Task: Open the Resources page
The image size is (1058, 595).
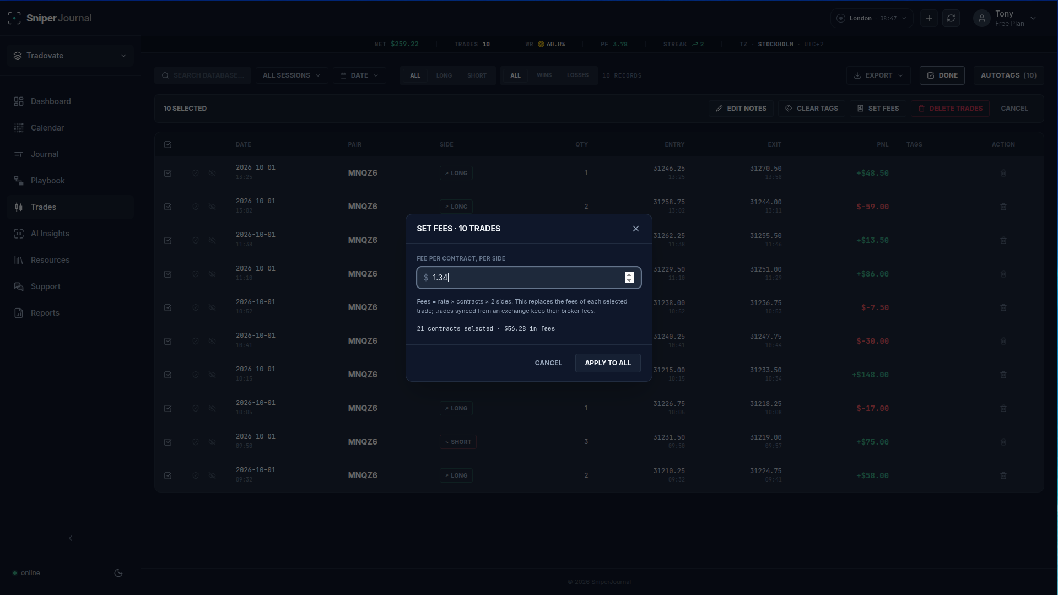Action: click(x=70, y=260)
